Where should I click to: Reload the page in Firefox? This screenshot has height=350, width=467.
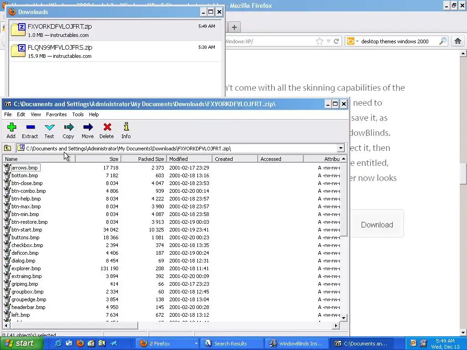pyautogui.click(x=336, y=41)
